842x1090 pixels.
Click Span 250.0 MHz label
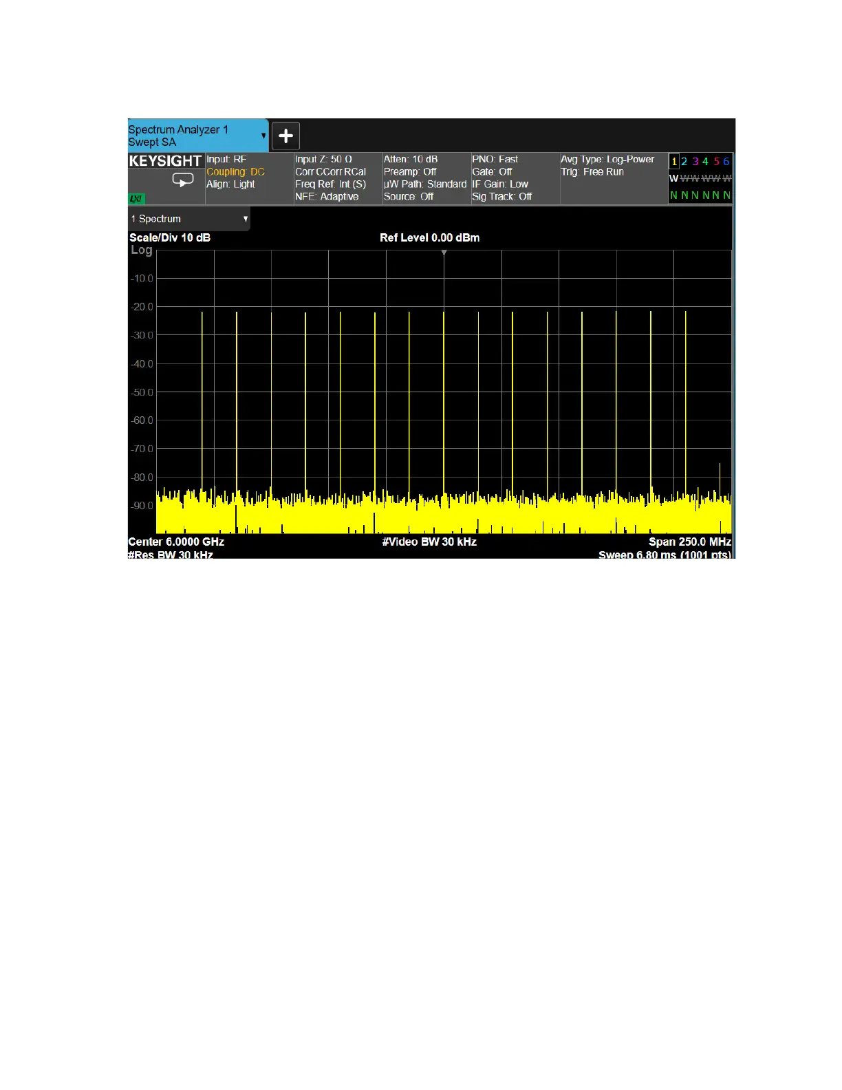[689, 542]
